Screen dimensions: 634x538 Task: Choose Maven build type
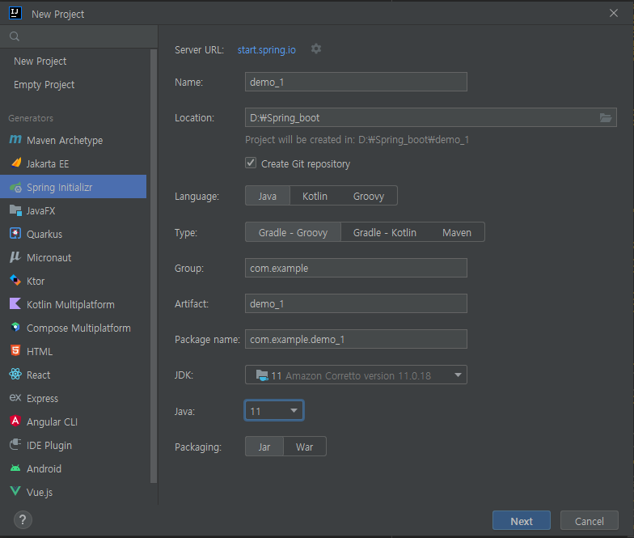(457, 233)
